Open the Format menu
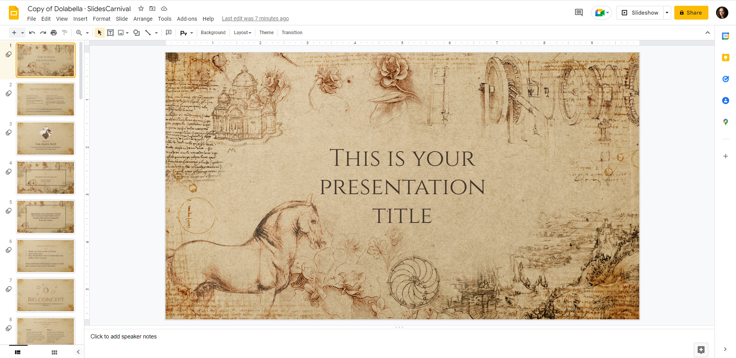Image resolution: width=736 pixels, height=358 pixels. [x=102, y=19]
